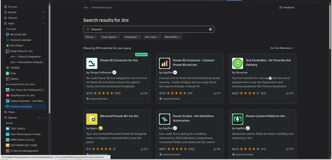This screenshot has height=160, width=332.
Task: Click Tempo Software partner badge
Action: click(114, 72)
